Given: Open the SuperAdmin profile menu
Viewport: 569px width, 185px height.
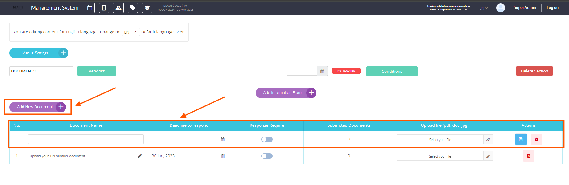Looking at the screenshot, I should point(525,8).
